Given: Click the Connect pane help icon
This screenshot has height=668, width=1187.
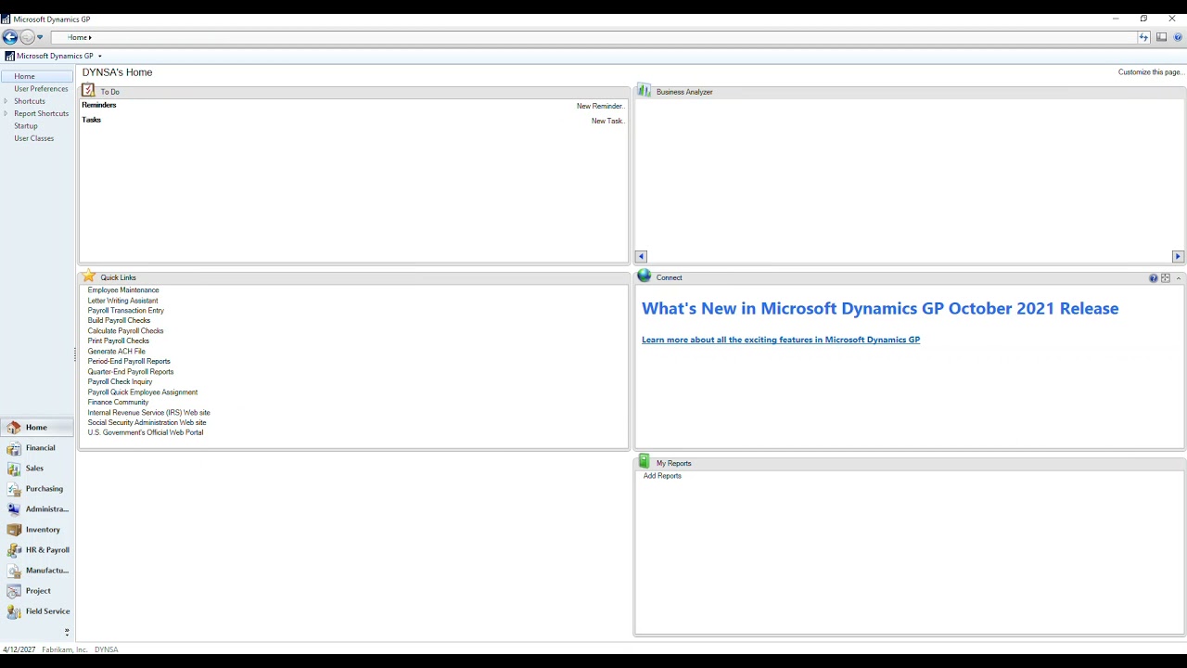Looking at the screenshot, I should point(1154,278).
